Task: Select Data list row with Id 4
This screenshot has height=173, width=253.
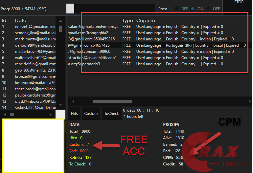Action: tap(28, 45)
